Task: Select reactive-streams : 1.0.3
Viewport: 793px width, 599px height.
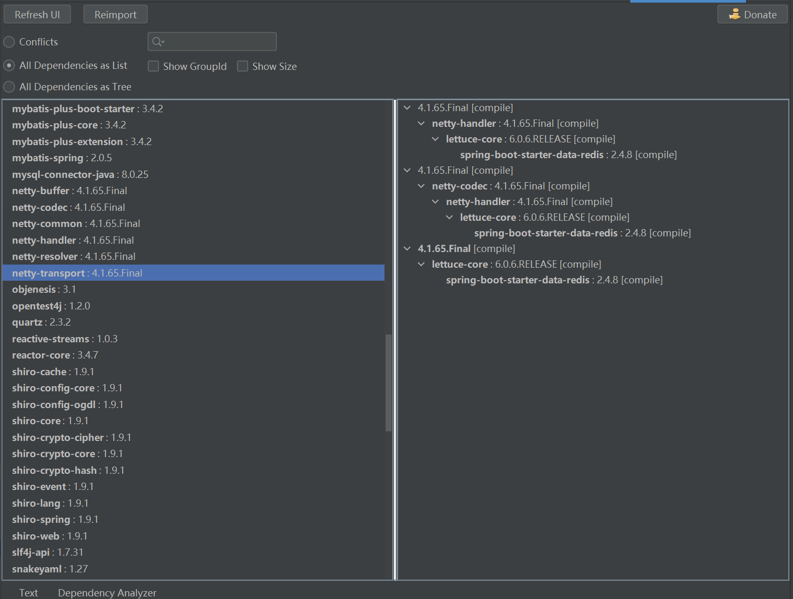Action: pos(194,339)
